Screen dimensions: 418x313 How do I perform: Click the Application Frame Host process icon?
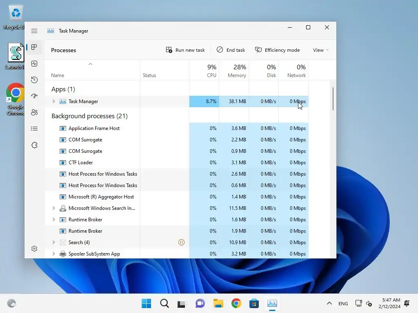(62, 128)
